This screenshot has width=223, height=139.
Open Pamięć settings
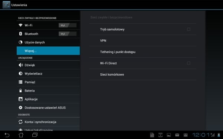[x=48, y=82]
